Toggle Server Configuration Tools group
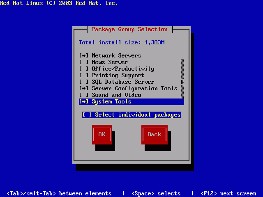 84,89
